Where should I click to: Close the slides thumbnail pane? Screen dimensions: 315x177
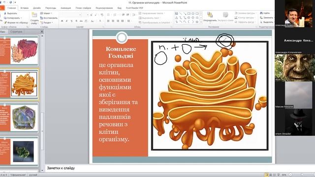click(41, 31)
